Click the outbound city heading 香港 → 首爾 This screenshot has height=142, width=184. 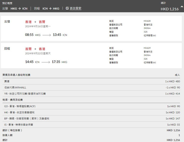point(35,22)
